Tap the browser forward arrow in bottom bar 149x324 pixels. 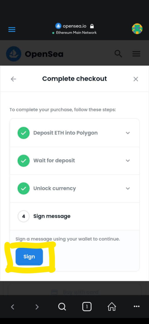tap(37, 307)
